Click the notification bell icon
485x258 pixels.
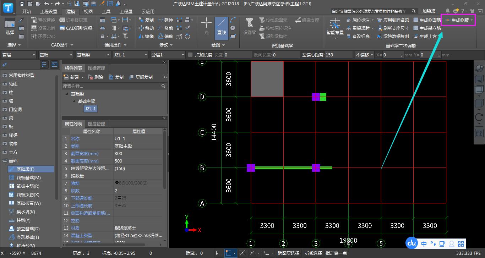(448, 11)
